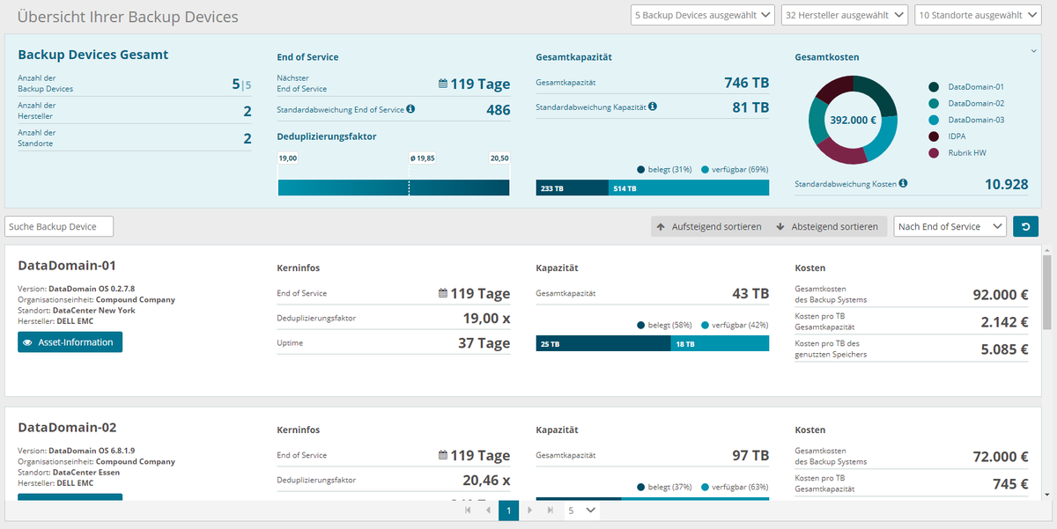
Task: Click the 'ø 19,85' average dedup label
Action: click(x=423, y=158)
